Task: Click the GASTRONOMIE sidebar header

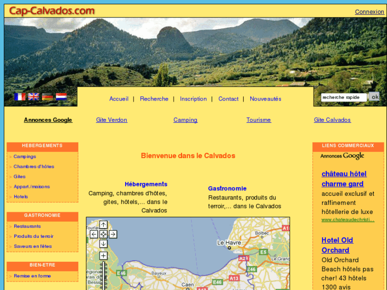Action: click(x=42, y=216)
